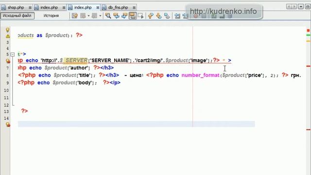Click the number_format function name
Screen dimensions: 311x175
(x=201, y=75)
